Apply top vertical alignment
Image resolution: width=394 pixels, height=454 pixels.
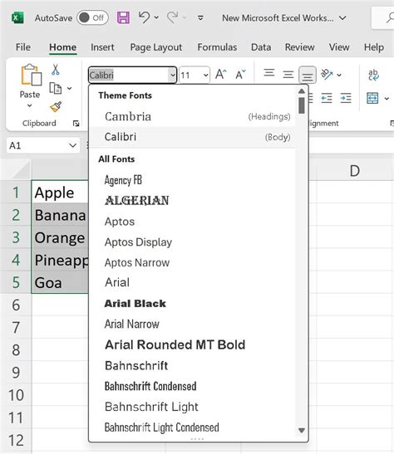click(x=269, y=73)
